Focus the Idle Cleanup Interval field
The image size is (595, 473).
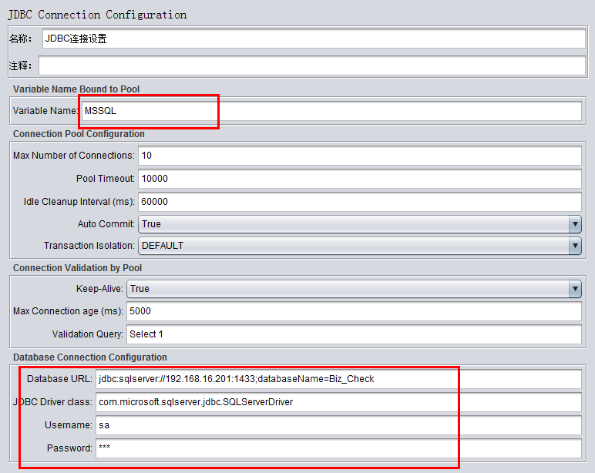click(x=359, y=202)
